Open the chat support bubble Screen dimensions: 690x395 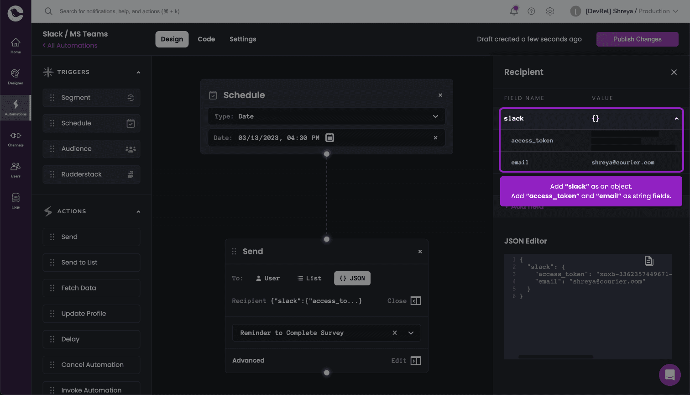pos(669,374)
